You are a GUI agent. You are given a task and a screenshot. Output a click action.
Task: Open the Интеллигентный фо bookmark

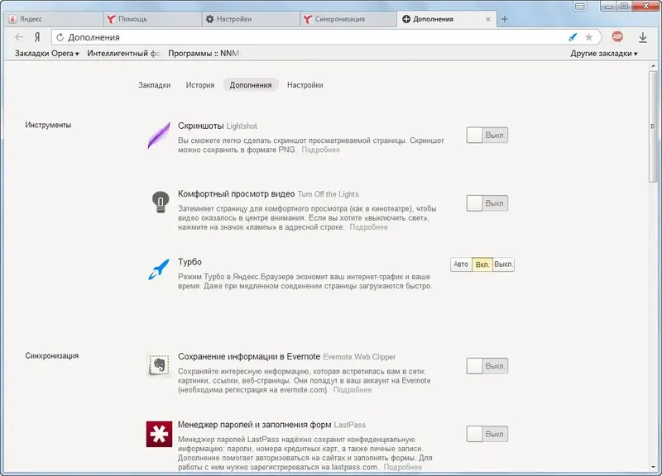[123, 54]
